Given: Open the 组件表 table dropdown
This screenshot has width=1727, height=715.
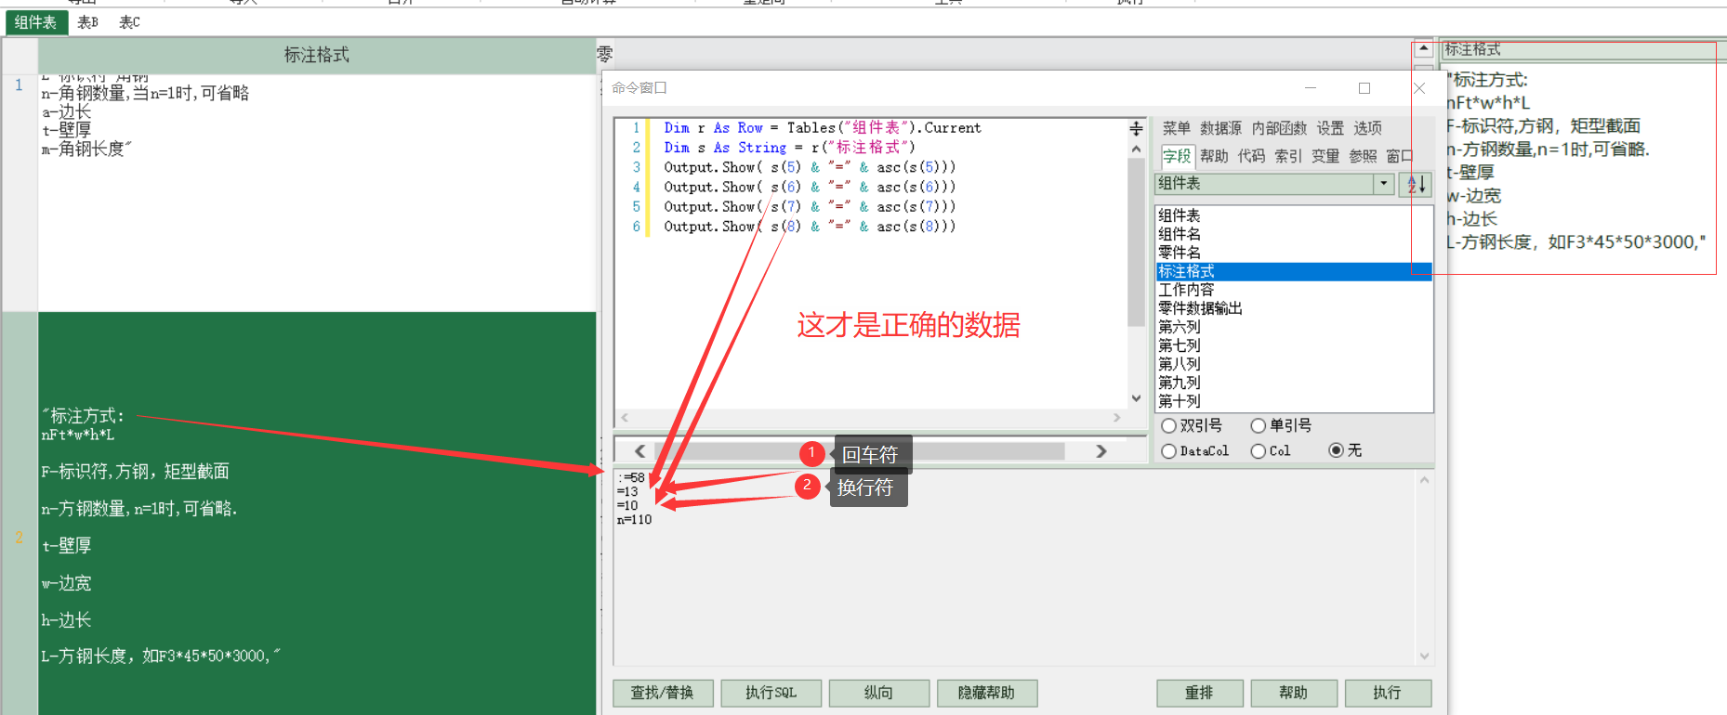Looking at the screenshot, I should tap(1384, 184).
